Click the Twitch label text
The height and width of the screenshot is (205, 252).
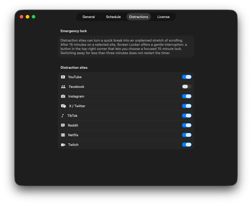pos(73,145)
